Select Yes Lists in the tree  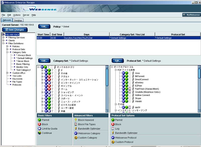[x=17, y=76]
